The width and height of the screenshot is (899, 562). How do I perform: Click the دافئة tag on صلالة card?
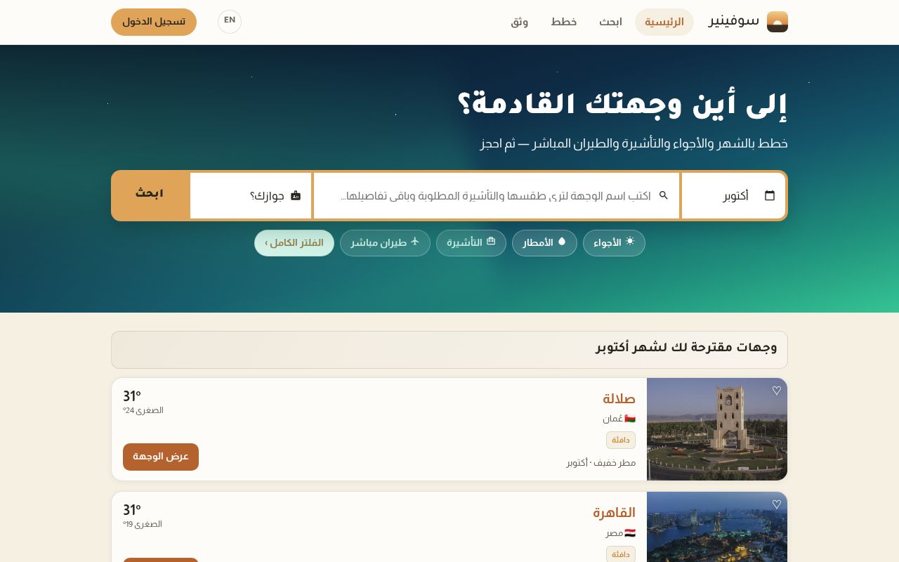(621, 440)
